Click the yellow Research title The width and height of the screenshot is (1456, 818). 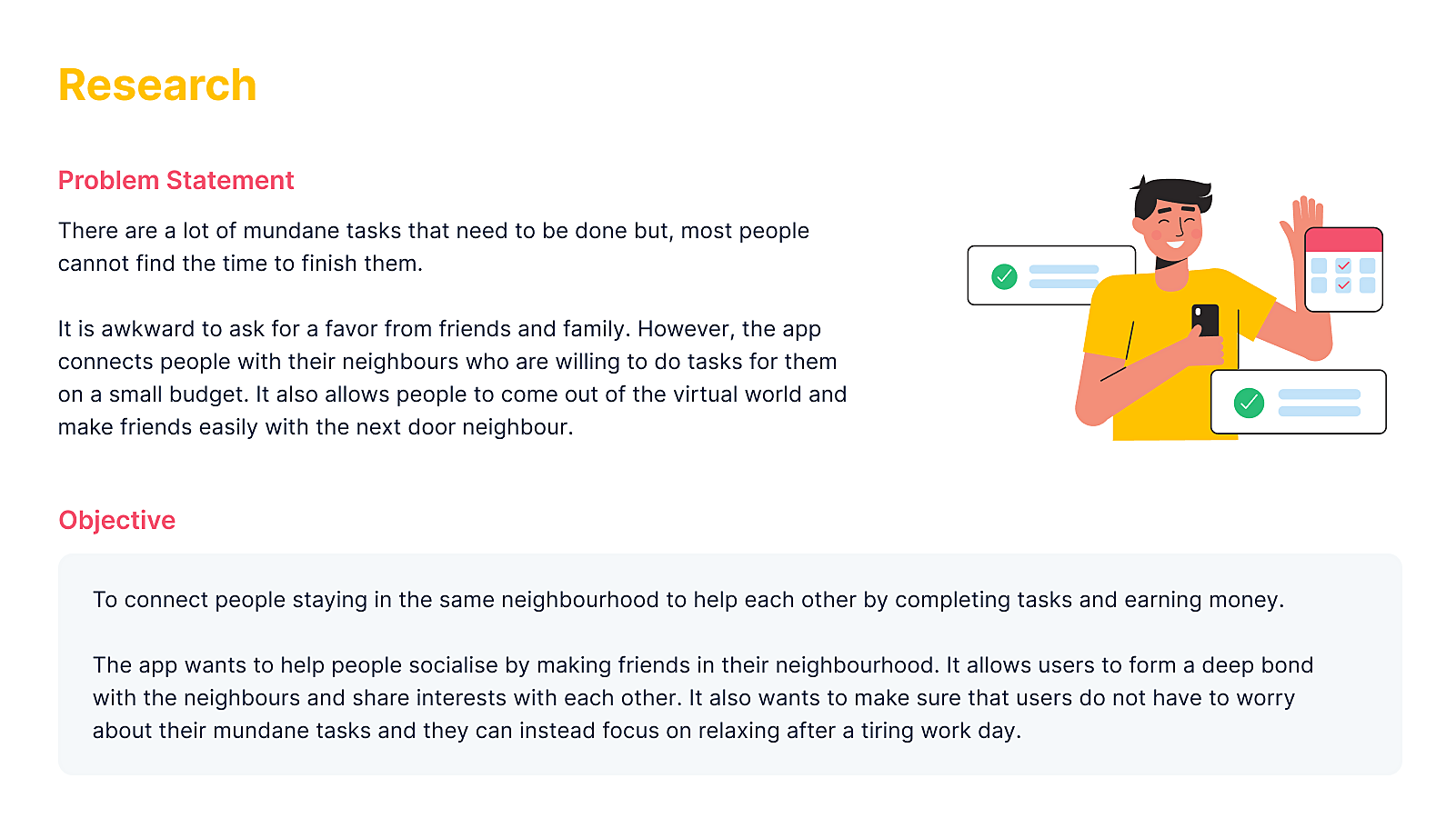(157, 85)
